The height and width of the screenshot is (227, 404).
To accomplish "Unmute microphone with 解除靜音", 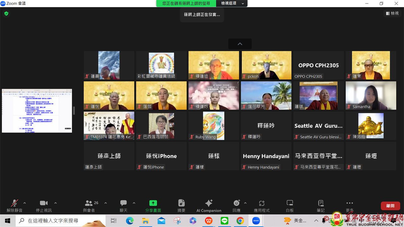I will (x=15, y=206).
